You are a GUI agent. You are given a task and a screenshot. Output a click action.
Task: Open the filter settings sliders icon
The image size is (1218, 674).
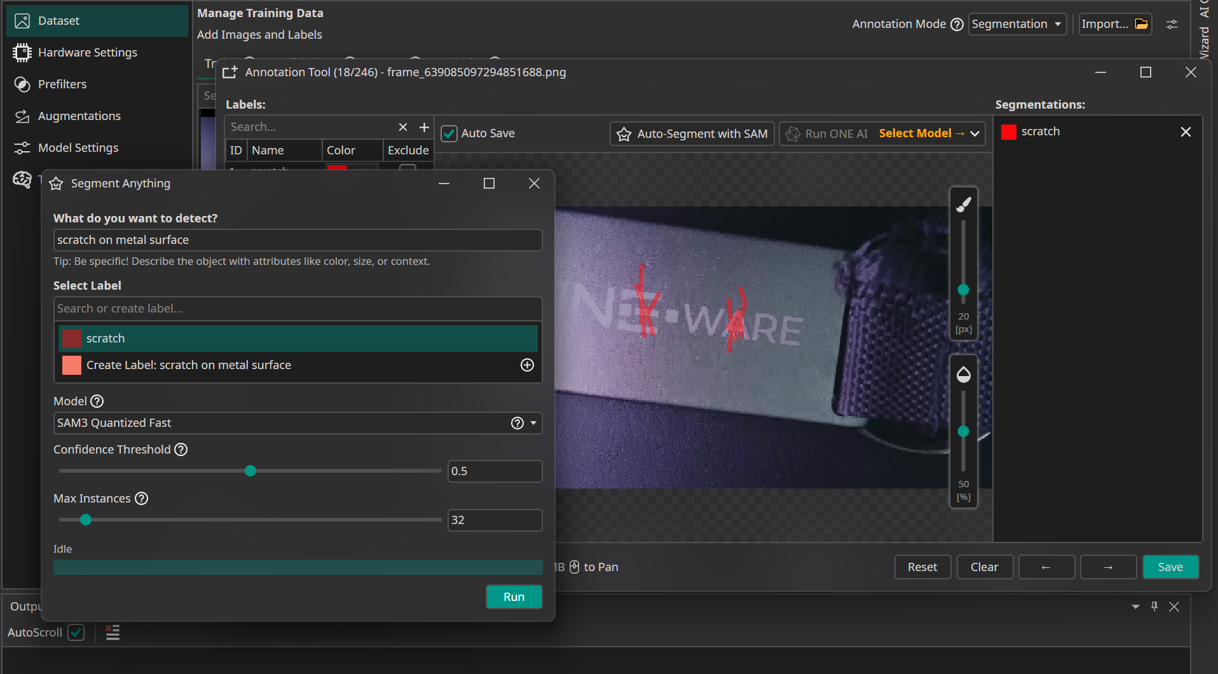(1172, 24)
